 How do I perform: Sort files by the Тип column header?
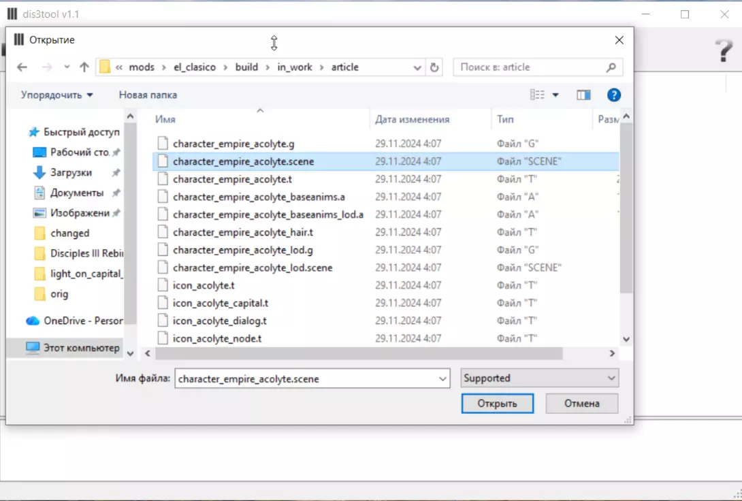coord(505,119)
